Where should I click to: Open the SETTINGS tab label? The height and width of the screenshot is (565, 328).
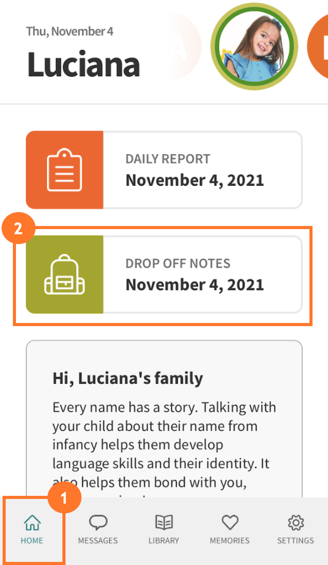(x=296, y=541)
